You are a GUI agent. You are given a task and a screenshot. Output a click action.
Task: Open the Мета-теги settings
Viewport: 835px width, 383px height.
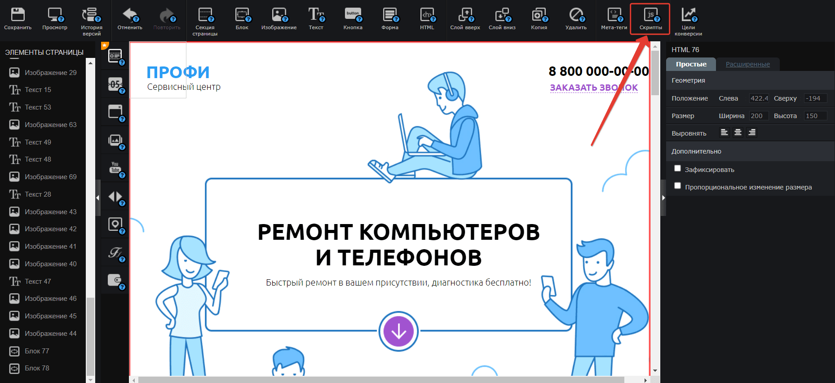614,19
